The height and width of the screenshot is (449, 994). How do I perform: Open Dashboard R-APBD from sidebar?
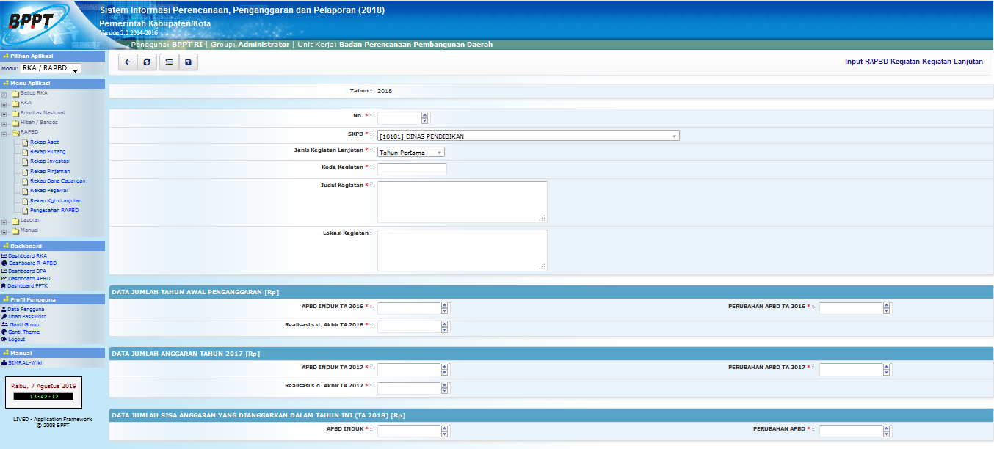(x=32, y=263)
